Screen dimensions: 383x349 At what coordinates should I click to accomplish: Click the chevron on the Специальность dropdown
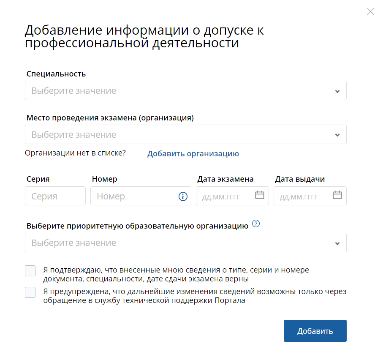337,90
